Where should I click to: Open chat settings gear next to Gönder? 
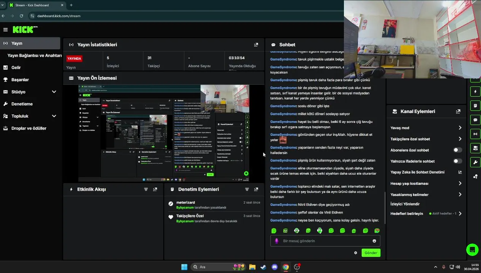point(356,253)
